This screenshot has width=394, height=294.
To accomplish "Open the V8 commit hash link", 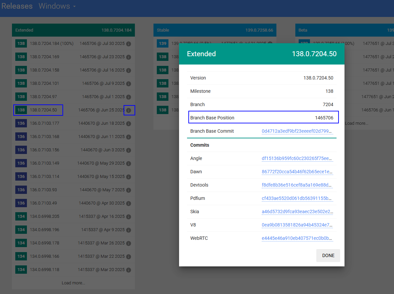I will pyautogui.click(x=297, y=225).
